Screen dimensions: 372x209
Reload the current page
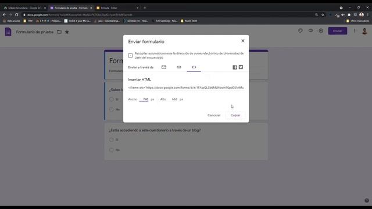point(17,15)
